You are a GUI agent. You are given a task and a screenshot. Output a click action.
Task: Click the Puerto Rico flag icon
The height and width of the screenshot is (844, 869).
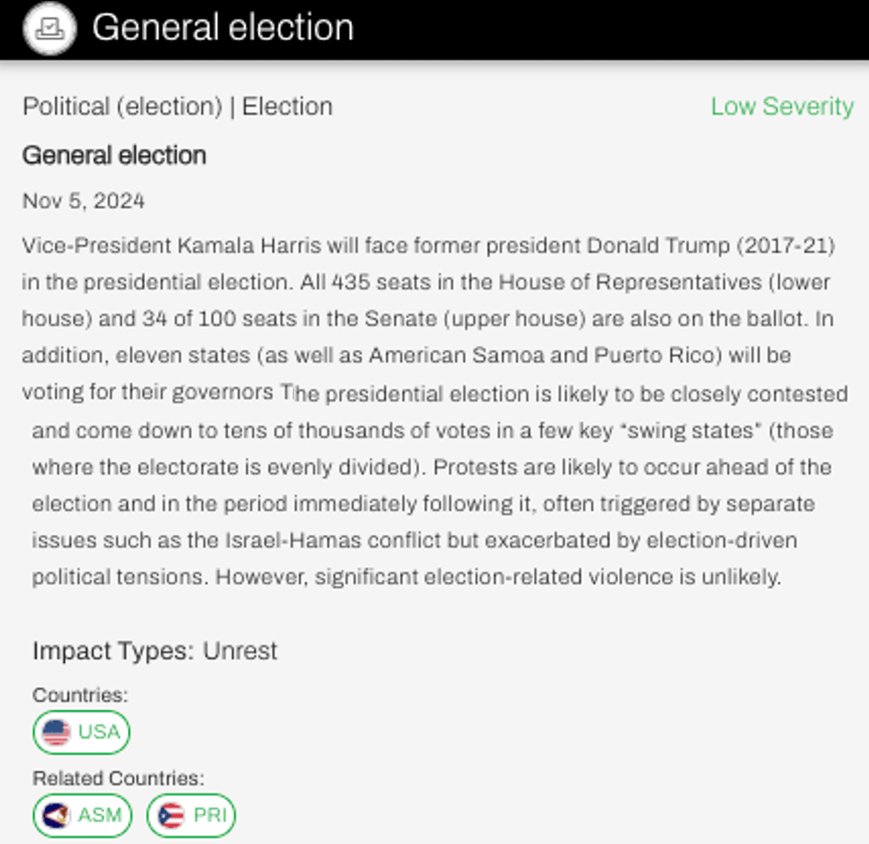point(171,815)
